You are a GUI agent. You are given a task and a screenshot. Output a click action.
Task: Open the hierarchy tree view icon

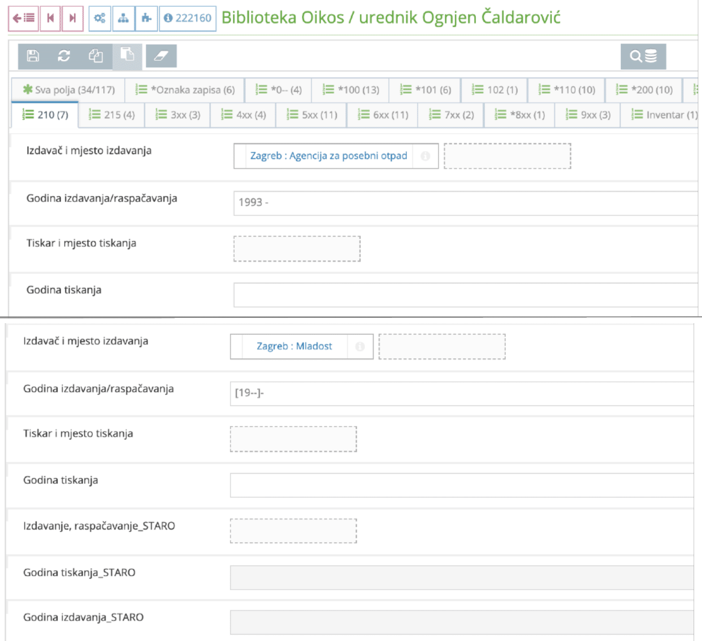(x=123, y=17)
